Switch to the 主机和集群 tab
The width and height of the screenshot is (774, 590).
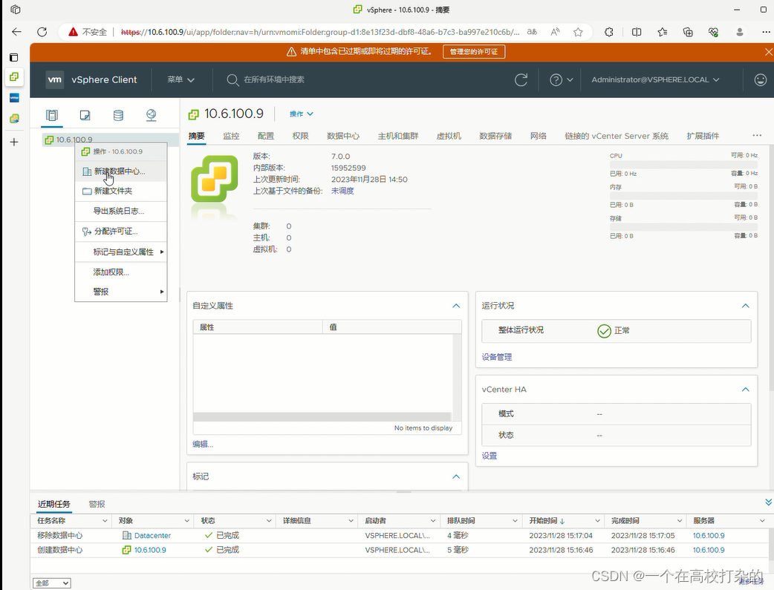click(398, 136)
